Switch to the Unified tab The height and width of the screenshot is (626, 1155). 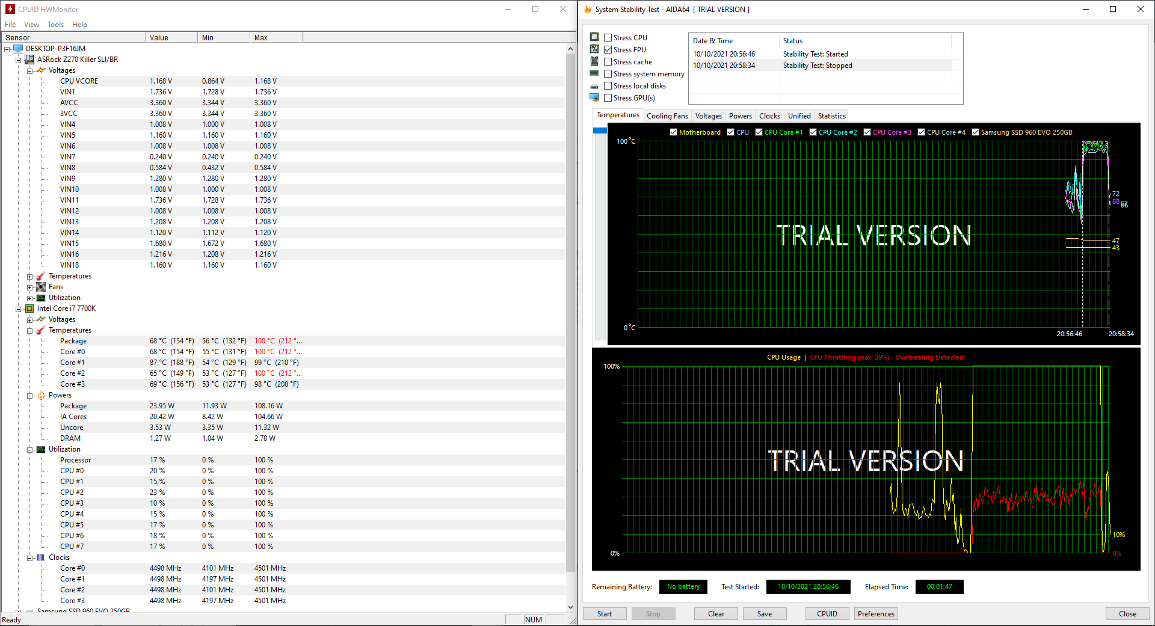799,116
